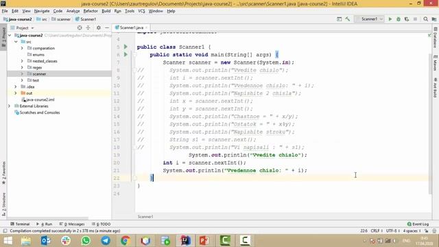Open Project panel settings gear
Viewport: 439px width, 247px height.
[x=99, y=27]
